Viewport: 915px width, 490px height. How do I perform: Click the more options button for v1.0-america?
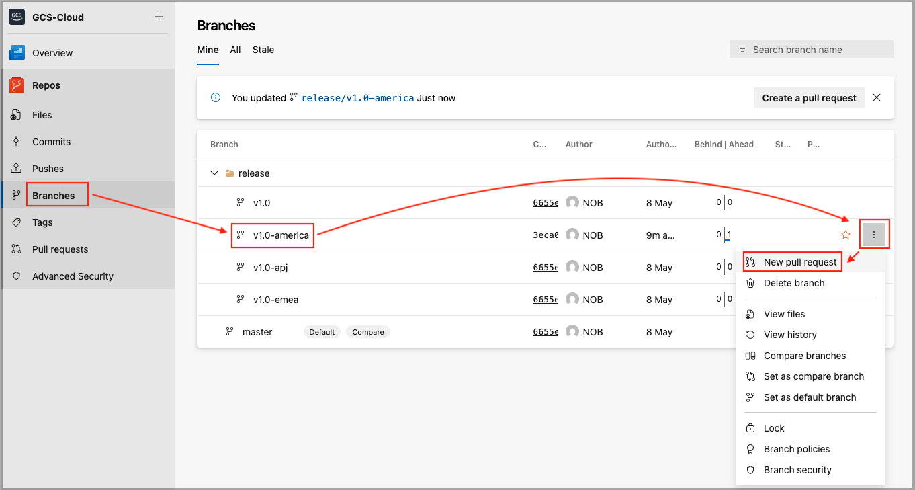click(x=873, y=235)
